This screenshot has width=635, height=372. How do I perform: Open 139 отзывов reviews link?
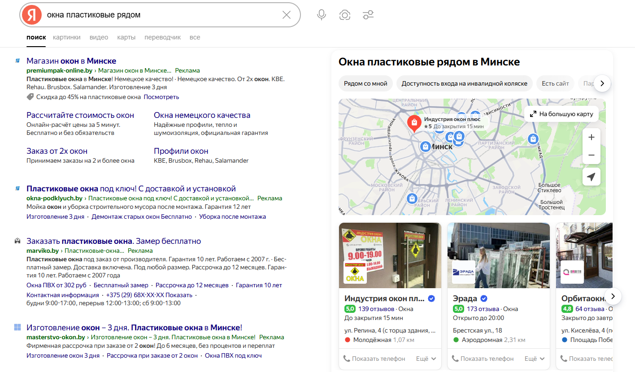pyautogui.click(x=376, y=309)
